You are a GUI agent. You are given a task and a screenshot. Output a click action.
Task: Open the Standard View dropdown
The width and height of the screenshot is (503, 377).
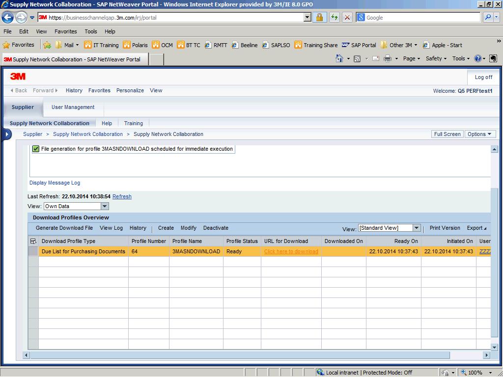click(417, 228)
